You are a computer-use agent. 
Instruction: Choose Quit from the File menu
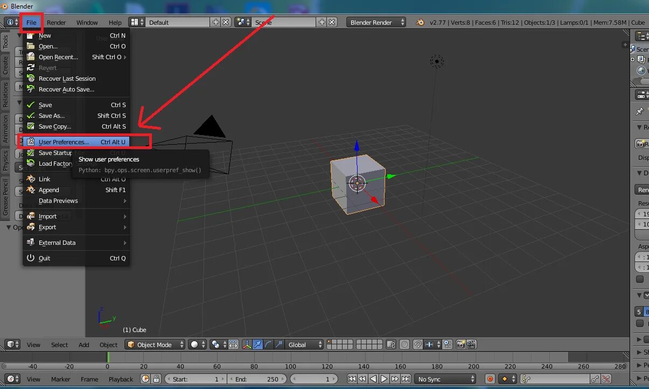pos(76,258)
